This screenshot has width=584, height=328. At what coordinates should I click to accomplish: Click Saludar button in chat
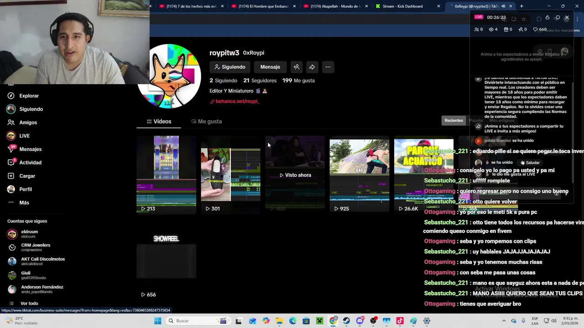(530, 163)
